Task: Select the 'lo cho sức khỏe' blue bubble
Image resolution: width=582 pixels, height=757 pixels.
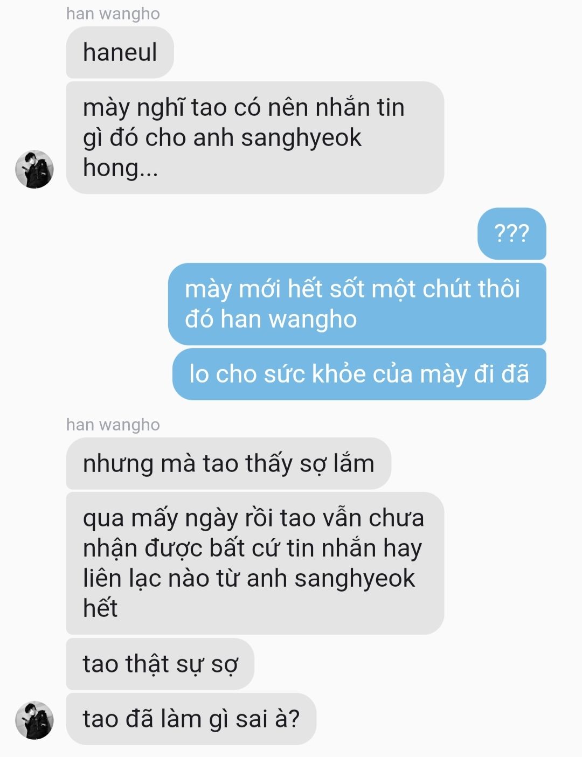Action: [x=359, y=374]
